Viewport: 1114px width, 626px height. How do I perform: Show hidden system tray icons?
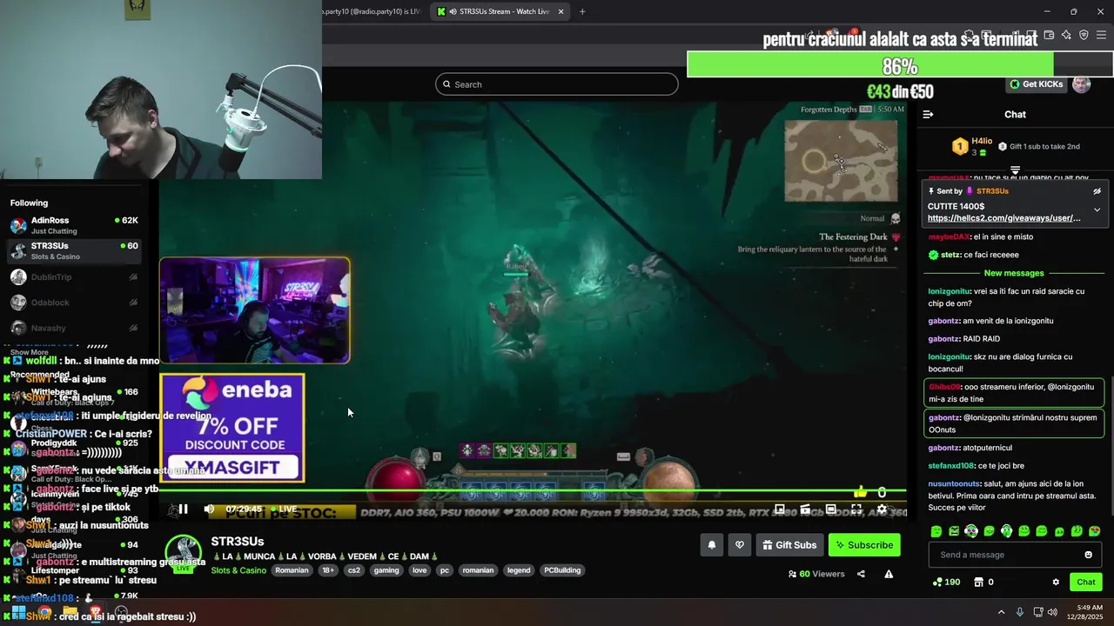coord(1001,612)
